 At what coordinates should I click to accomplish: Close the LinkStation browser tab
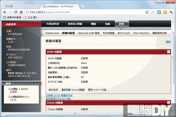pos(77,6)
